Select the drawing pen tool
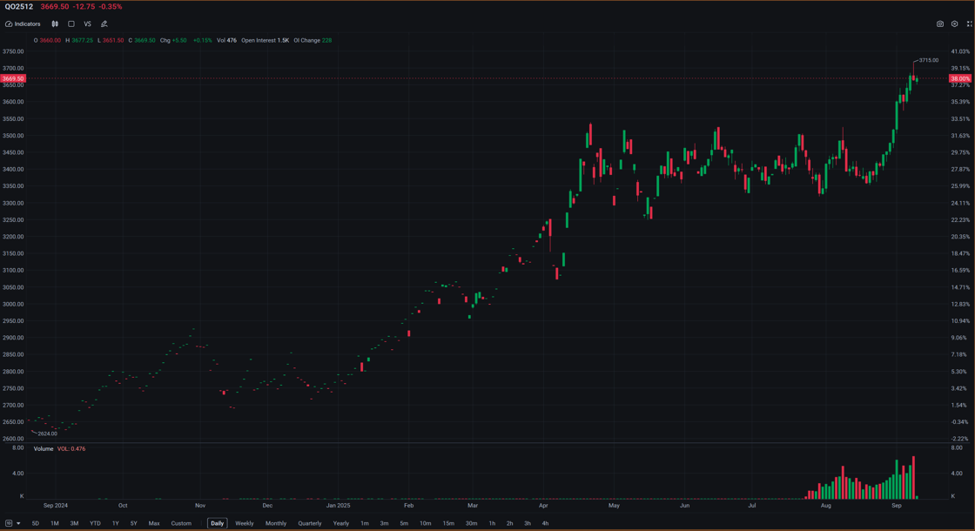The image size is (975, 531). click(x=104, y=24)
